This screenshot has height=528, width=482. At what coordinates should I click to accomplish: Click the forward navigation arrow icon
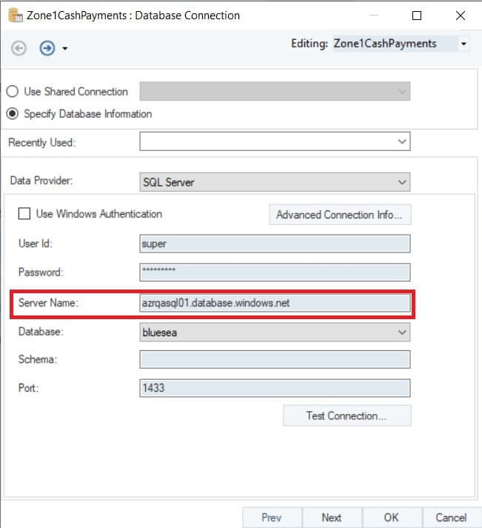(47, 48)
